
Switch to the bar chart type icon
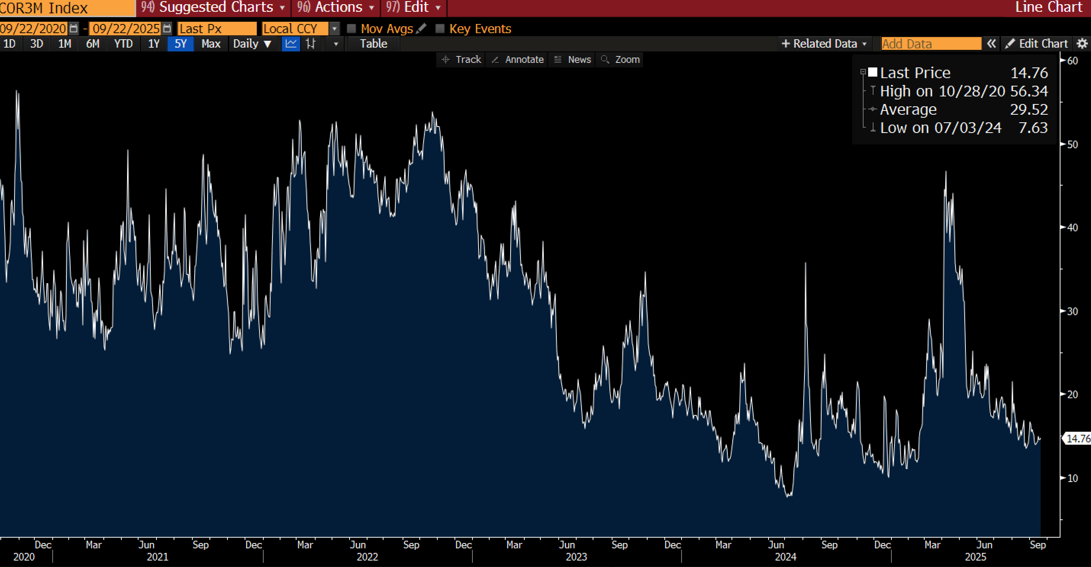click(311, 43)
